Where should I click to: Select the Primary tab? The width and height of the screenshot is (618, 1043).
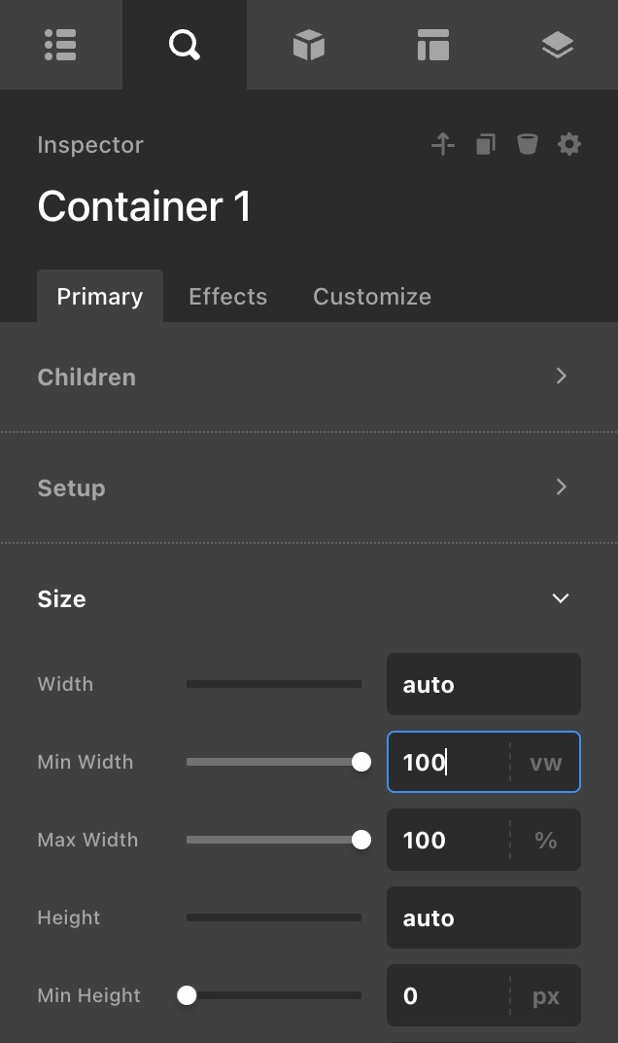(99, 297)
